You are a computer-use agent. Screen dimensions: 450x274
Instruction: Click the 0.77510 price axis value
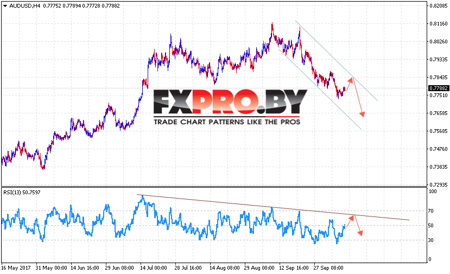(439, 95)
